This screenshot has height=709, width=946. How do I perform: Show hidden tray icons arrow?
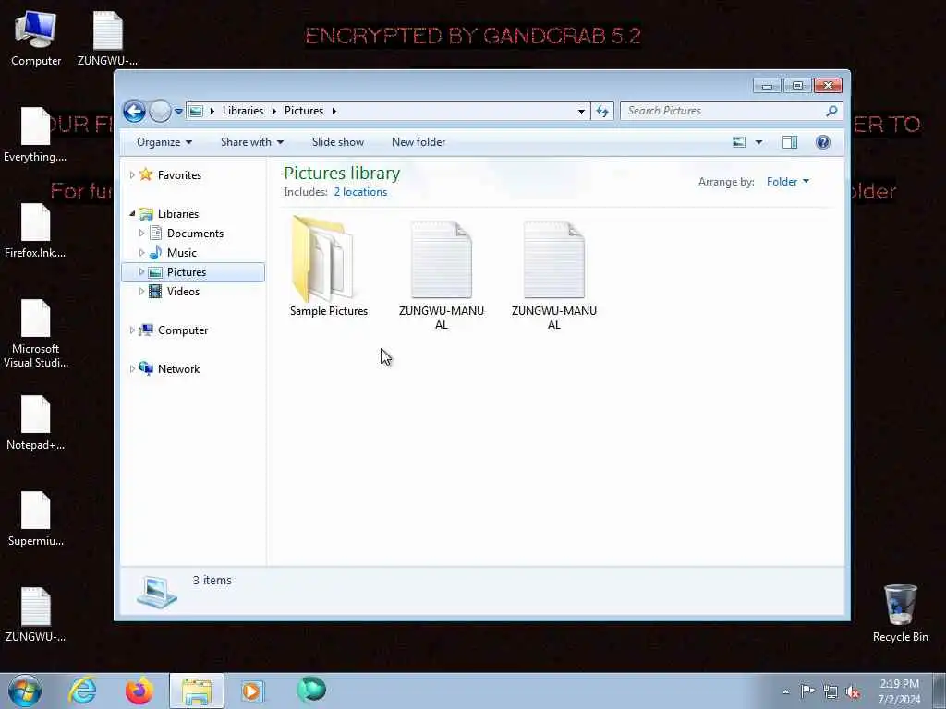785,691
